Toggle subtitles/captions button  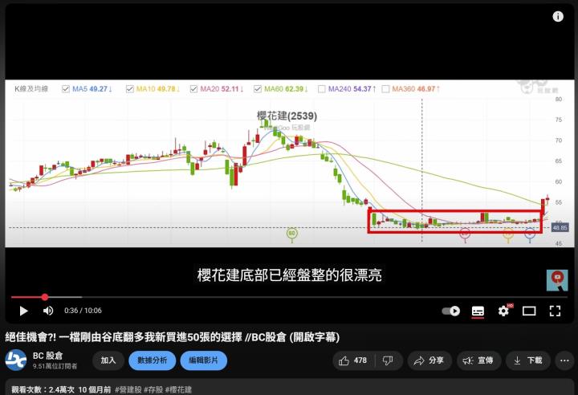[x=478, y=311]
